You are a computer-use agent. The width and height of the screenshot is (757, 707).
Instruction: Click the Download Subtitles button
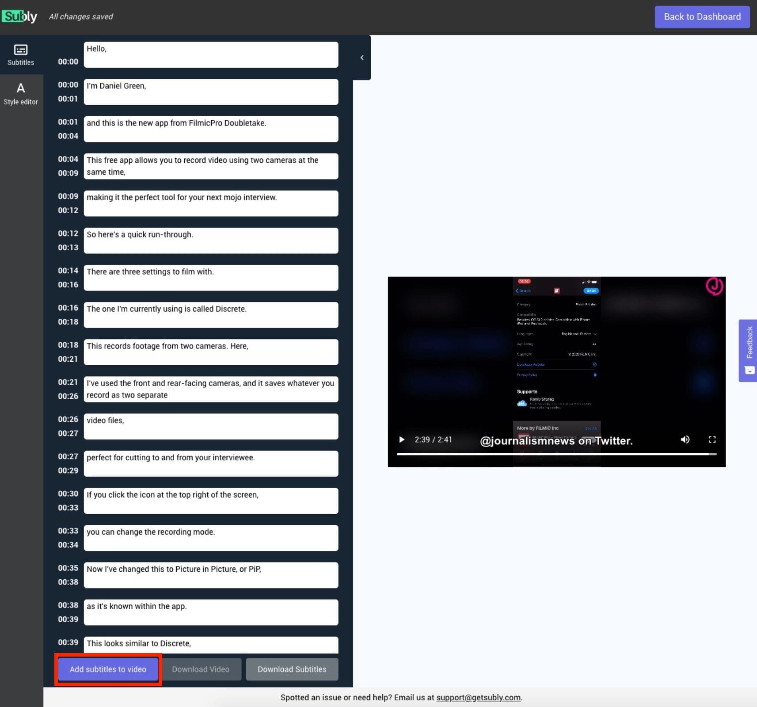(292, 669)
